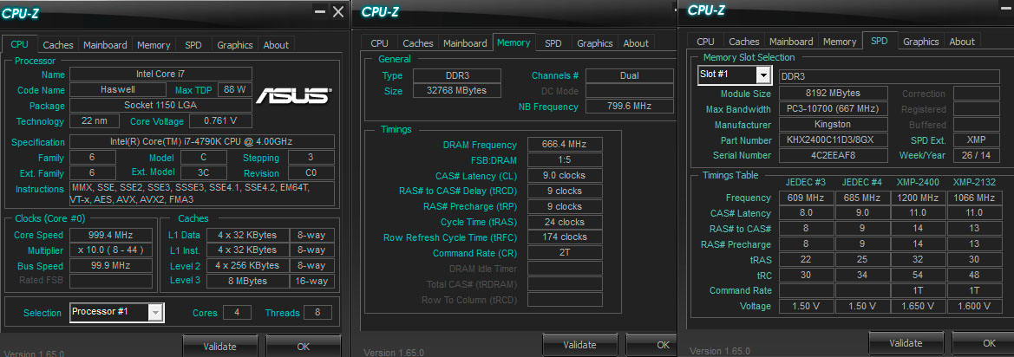Click OK button in Memory window

pos(653,345)
